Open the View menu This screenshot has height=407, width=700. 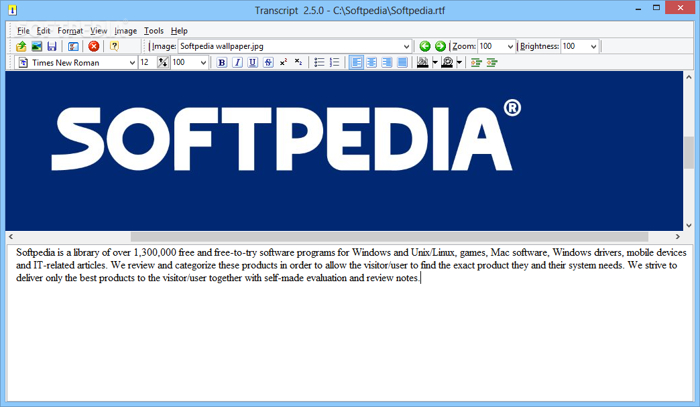pyautogui.click(x=99, y=30)
